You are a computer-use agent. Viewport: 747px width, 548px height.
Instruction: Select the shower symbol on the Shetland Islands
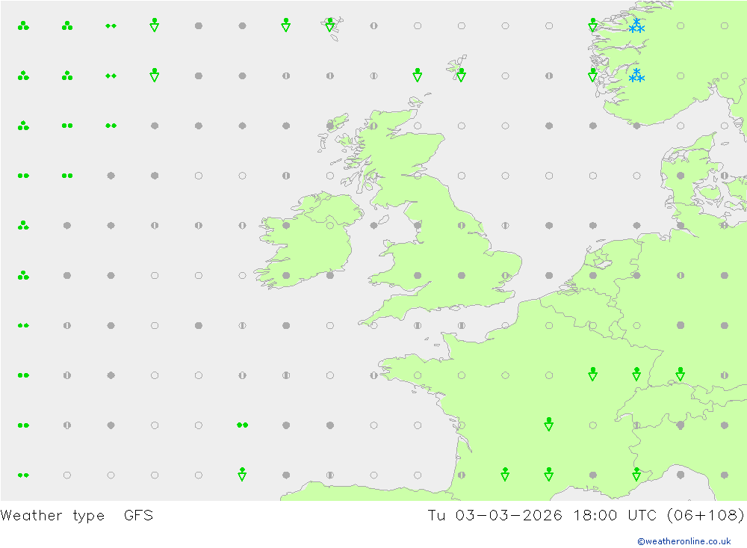pos(461,75)
